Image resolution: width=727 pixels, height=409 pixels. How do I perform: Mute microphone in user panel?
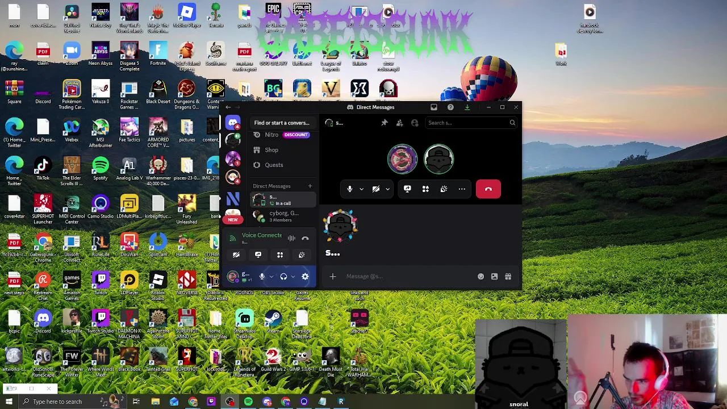tap(262, 277)
